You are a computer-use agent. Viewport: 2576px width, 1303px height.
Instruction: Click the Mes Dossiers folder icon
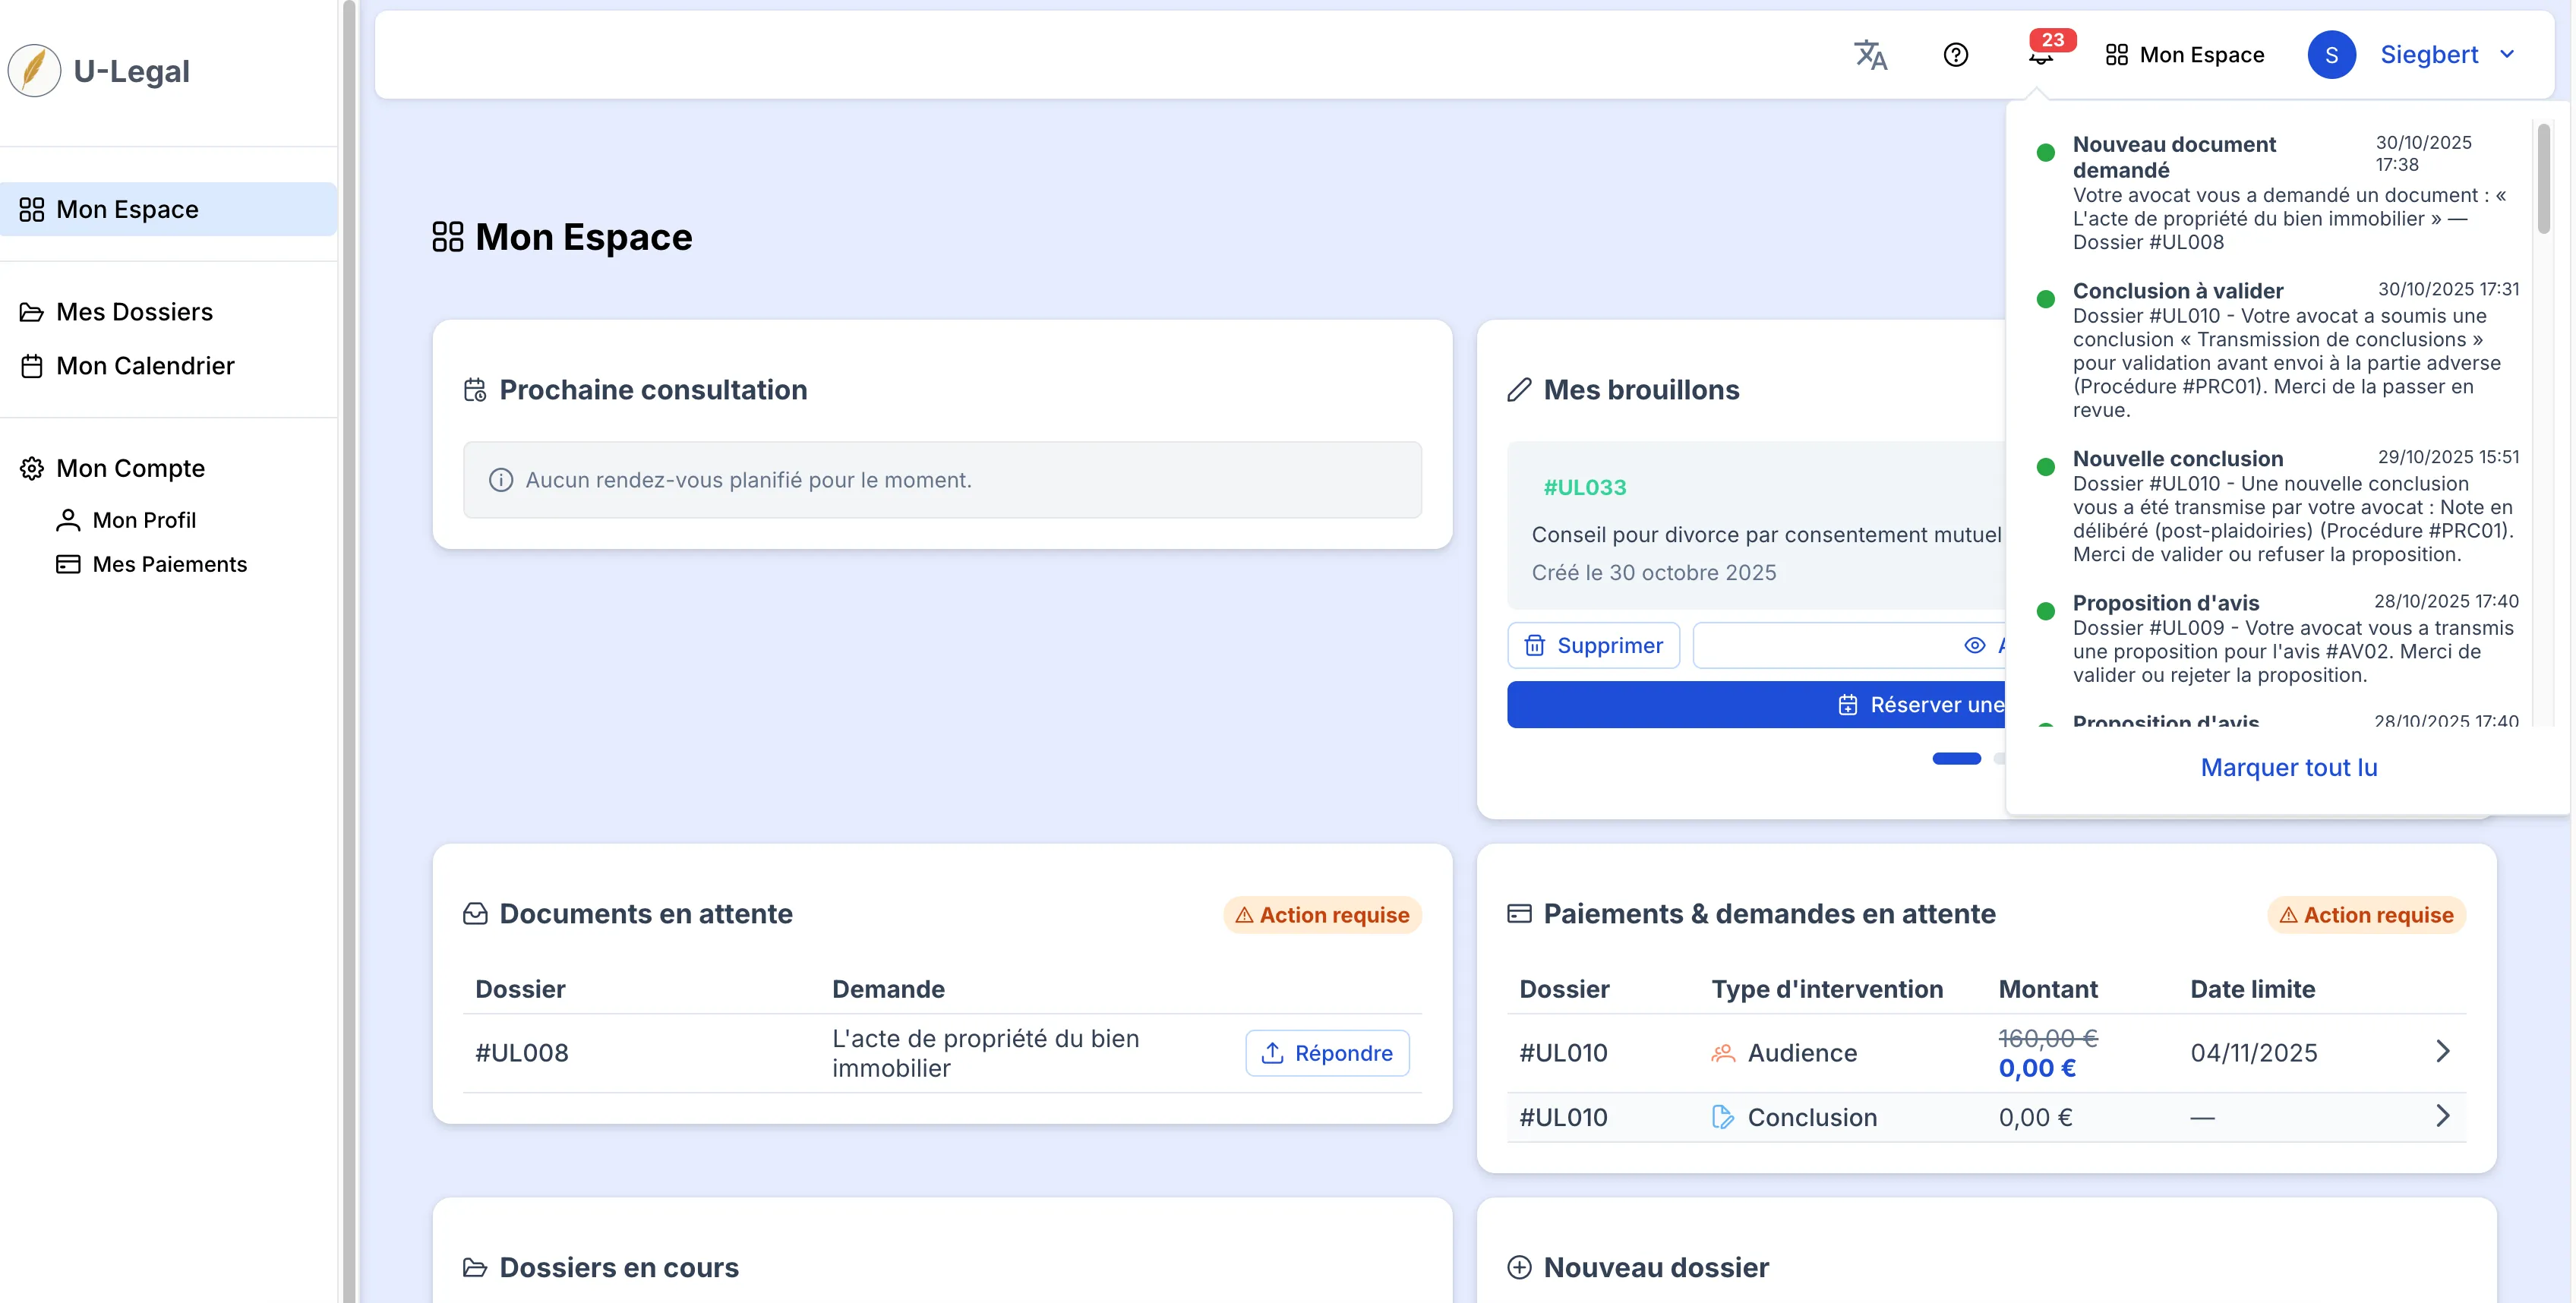point(32,313)
